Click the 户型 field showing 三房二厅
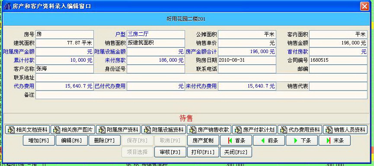The image size is (374, 166). (x=156, y=34)
